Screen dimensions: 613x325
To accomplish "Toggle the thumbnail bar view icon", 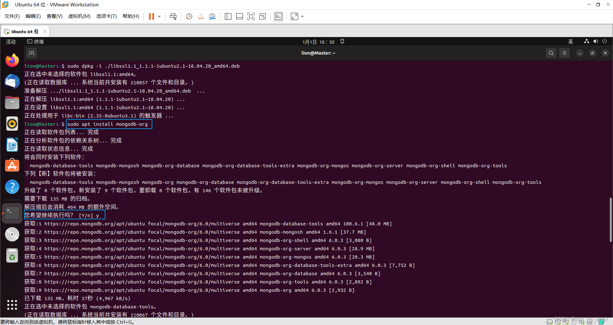I will [x=239, y=16].
